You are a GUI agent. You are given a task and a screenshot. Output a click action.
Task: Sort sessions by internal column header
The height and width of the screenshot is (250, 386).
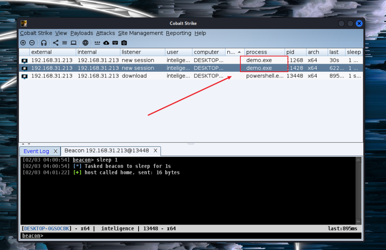(x=98, y=52)
